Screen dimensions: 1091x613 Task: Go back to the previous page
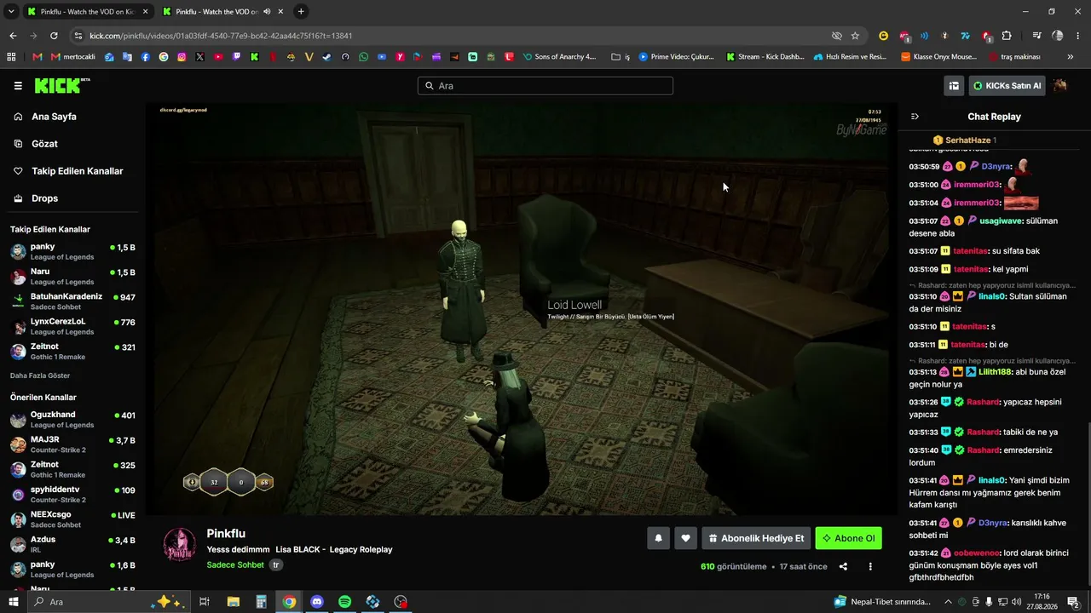coord(13,36)
